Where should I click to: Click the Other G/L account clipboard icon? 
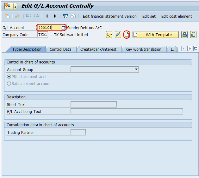(x=7, y=16)
